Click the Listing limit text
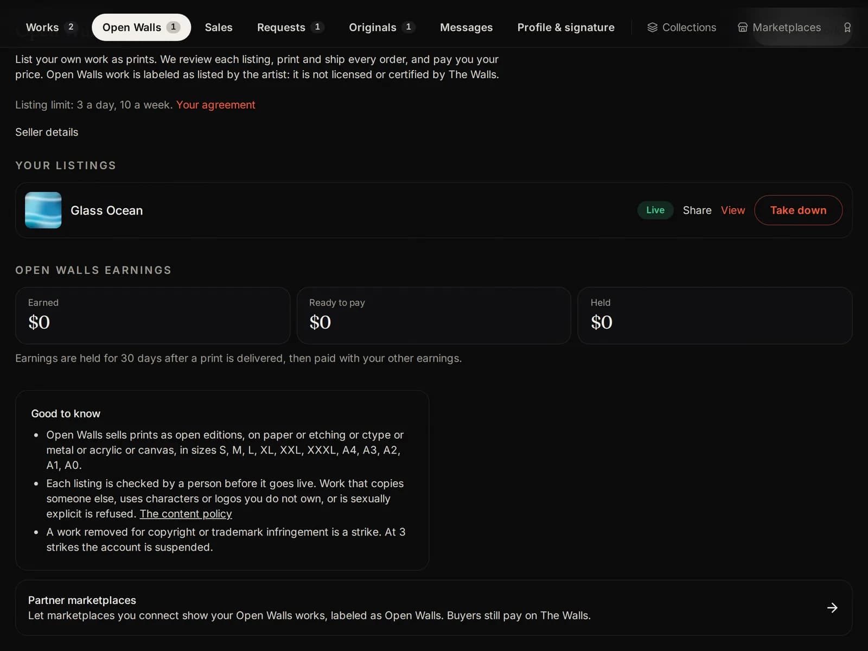Viewport: 868px width, 651px height. coord(94,105)
